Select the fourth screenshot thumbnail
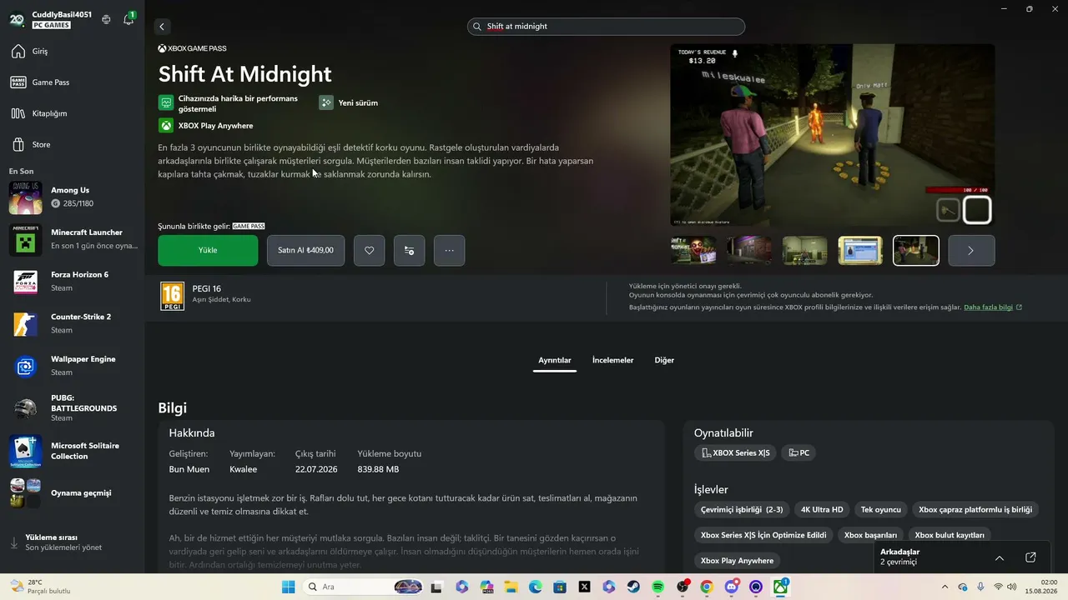This screenshot has width=1068, height=600. tap(860, 250)
